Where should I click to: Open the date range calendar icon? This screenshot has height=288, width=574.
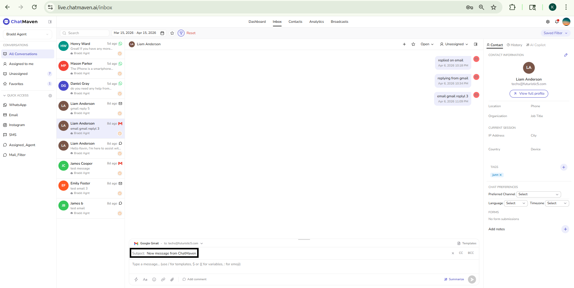tap(162, 33)
